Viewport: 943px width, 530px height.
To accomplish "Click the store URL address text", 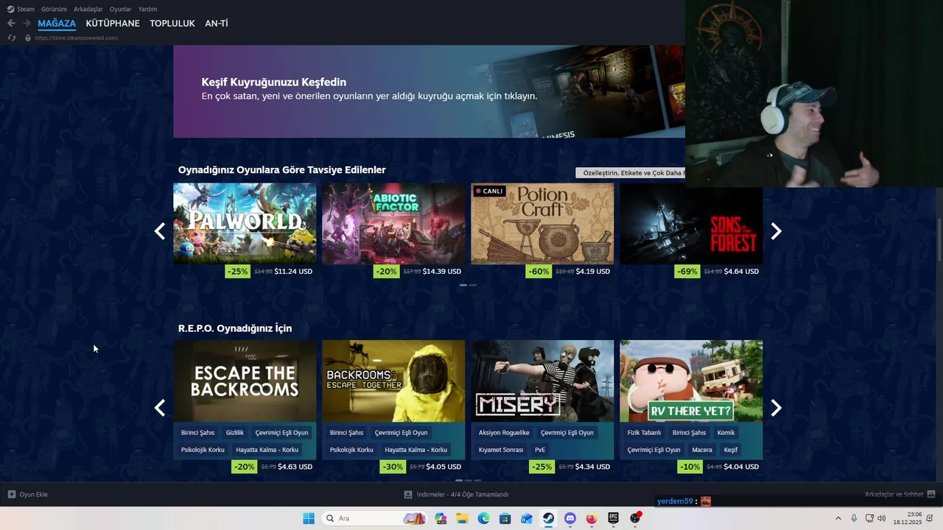I will [76, 38].
